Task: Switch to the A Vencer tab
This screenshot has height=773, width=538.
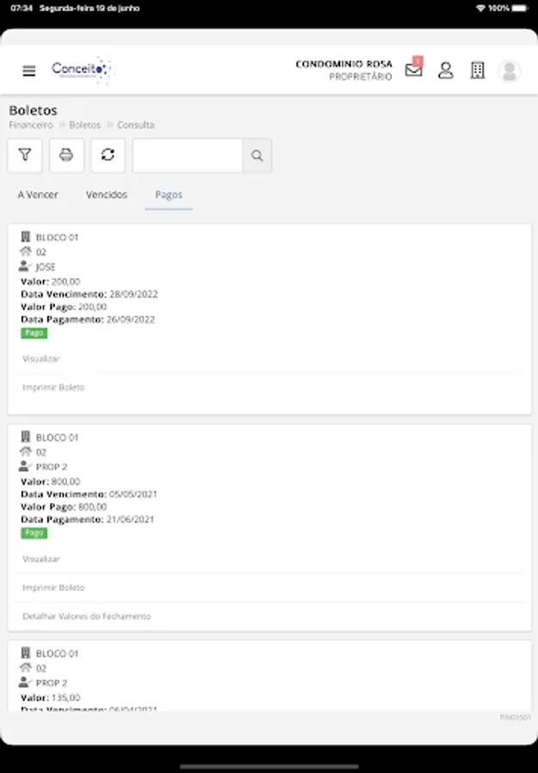Action: [38, 195]
